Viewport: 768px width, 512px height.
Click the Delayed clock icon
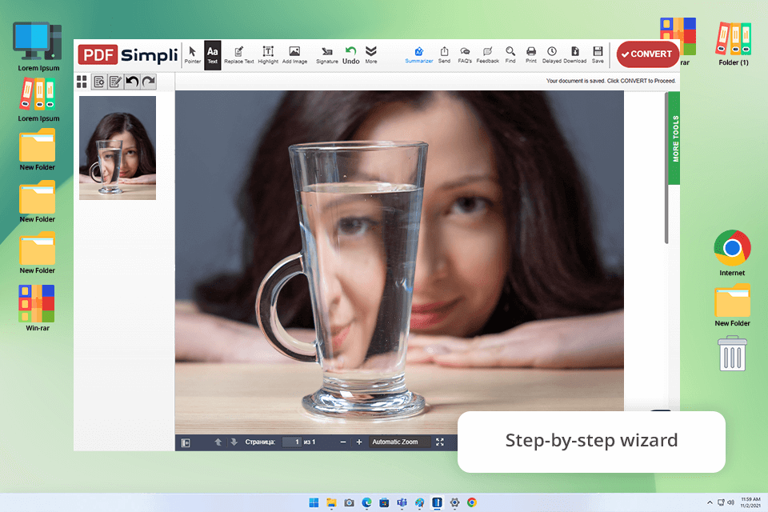pos(551,55)
